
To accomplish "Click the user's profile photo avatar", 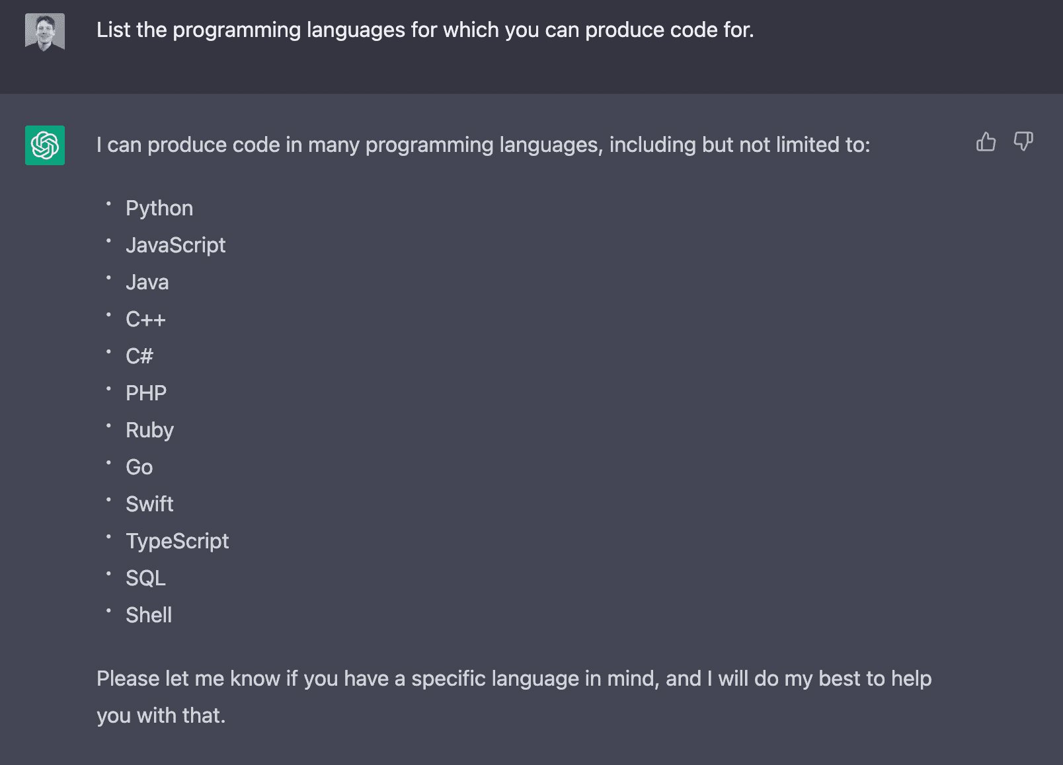I will pos(45,32).
